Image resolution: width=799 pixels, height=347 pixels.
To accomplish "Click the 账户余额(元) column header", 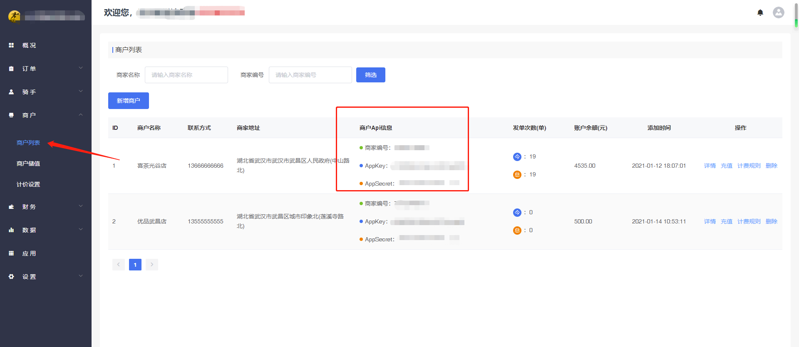I will (x=591, y=128).
